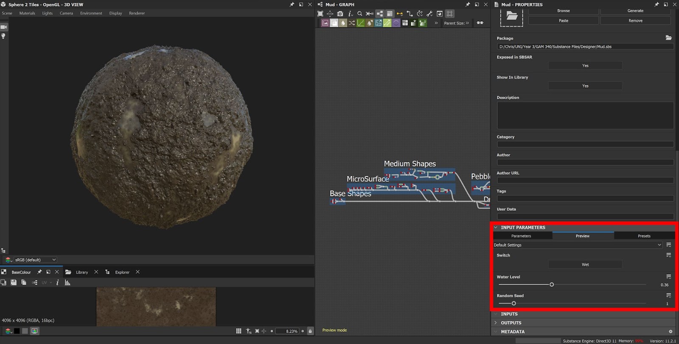Open the Environment menu in 3D view
This screenshot has width=679, height=344.
click(x=91, y=13)
